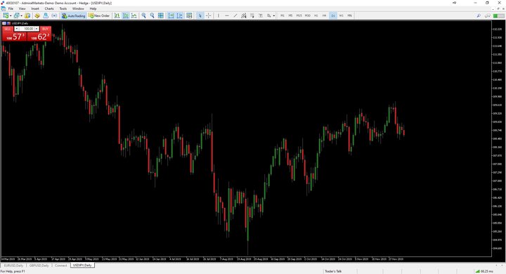Select the USDJPY,Daily chart tab
The height and width of the screenshot is (274, 506).
click(82, 266)
